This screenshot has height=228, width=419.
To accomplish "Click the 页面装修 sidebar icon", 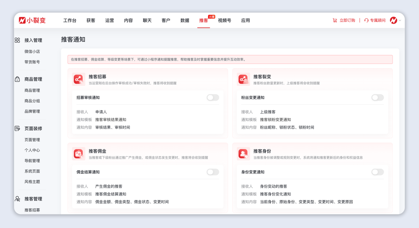I will pos(16,129).
